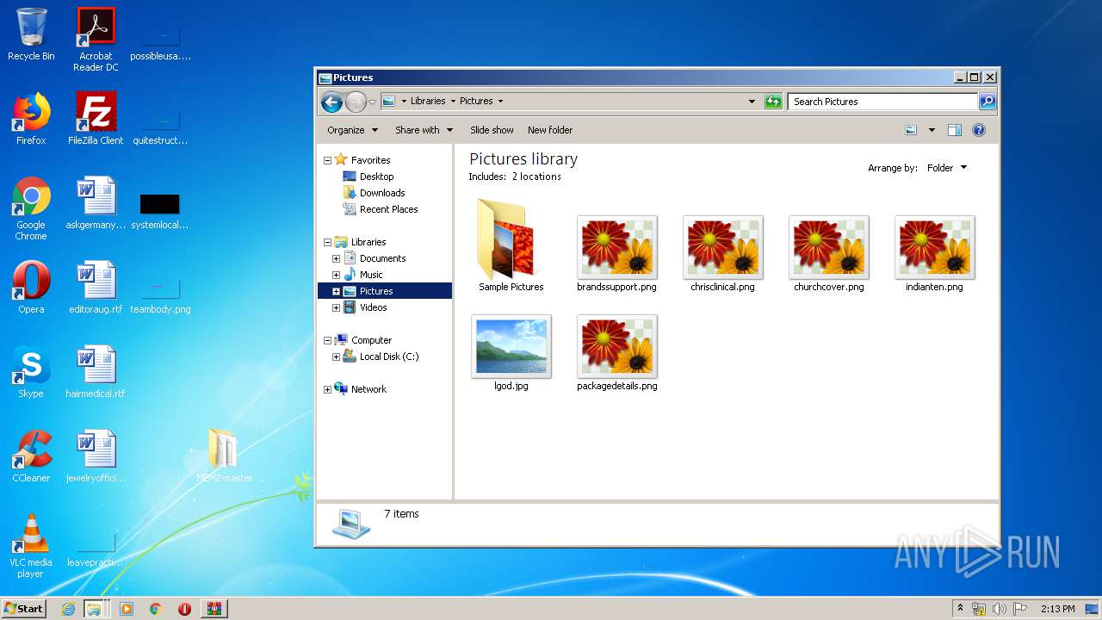Select the VLC media player shortcut
Viewport: 1102px width, 620px height.
[31, 546]
